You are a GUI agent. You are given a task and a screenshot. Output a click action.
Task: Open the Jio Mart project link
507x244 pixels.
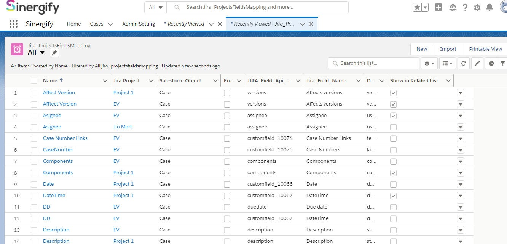123,127
